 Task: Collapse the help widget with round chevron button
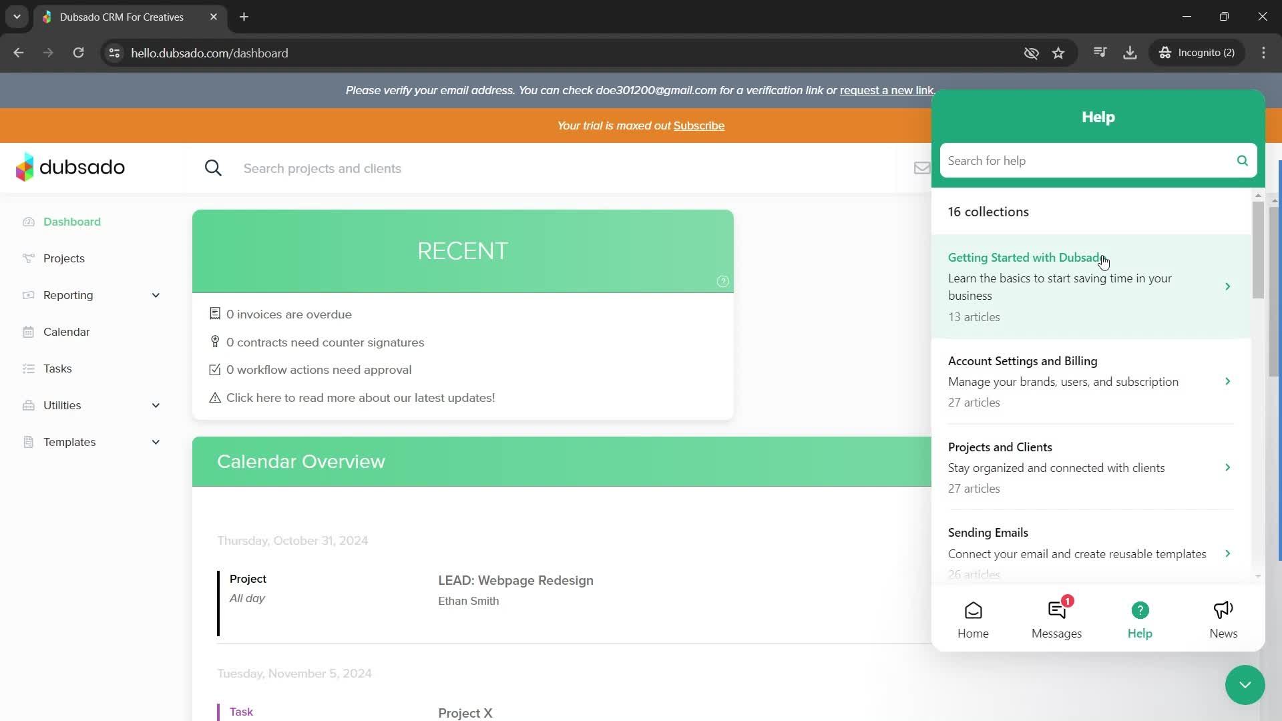pos(1245,685)
